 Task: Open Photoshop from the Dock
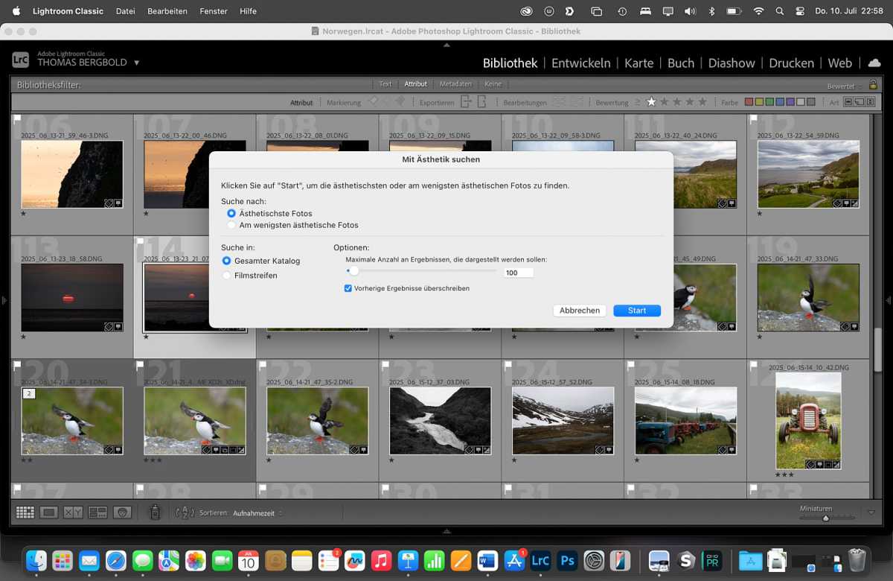(568, 560)
